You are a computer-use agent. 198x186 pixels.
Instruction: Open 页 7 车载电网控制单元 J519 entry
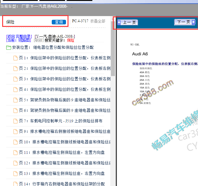click(61, 121)
